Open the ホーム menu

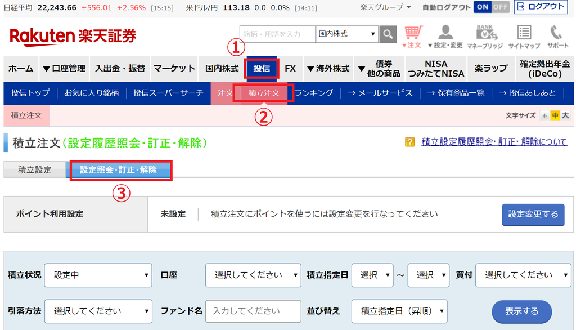(21, 69)
